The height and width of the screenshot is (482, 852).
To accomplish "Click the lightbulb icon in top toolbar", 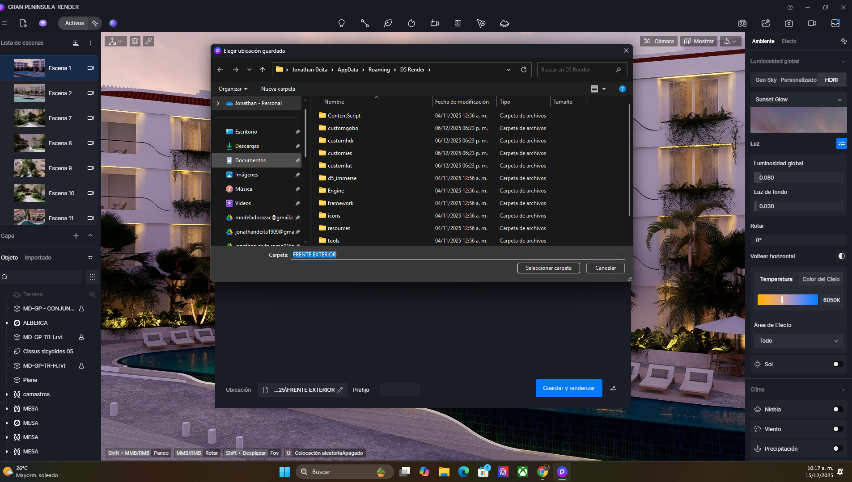I will tap(342, 23).
